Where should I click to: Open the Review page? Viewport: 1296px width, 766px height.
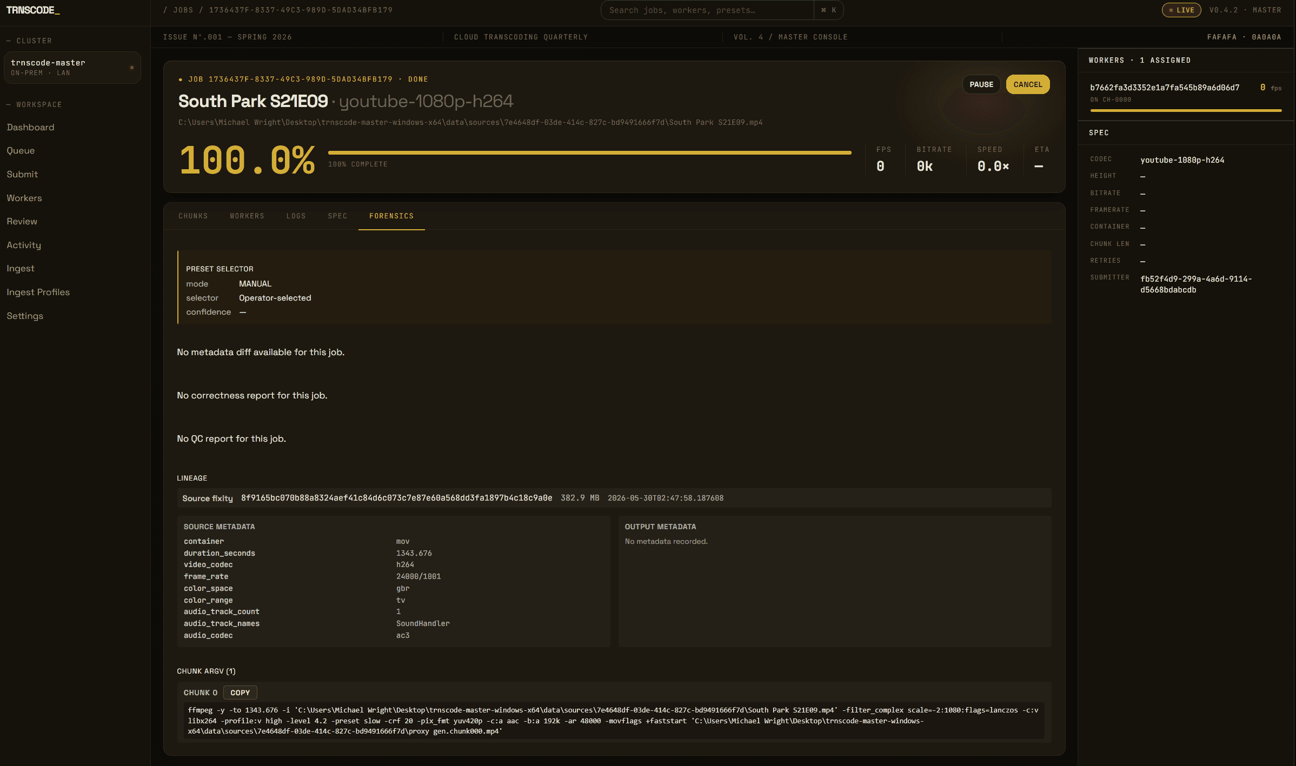tap(22, 221)
